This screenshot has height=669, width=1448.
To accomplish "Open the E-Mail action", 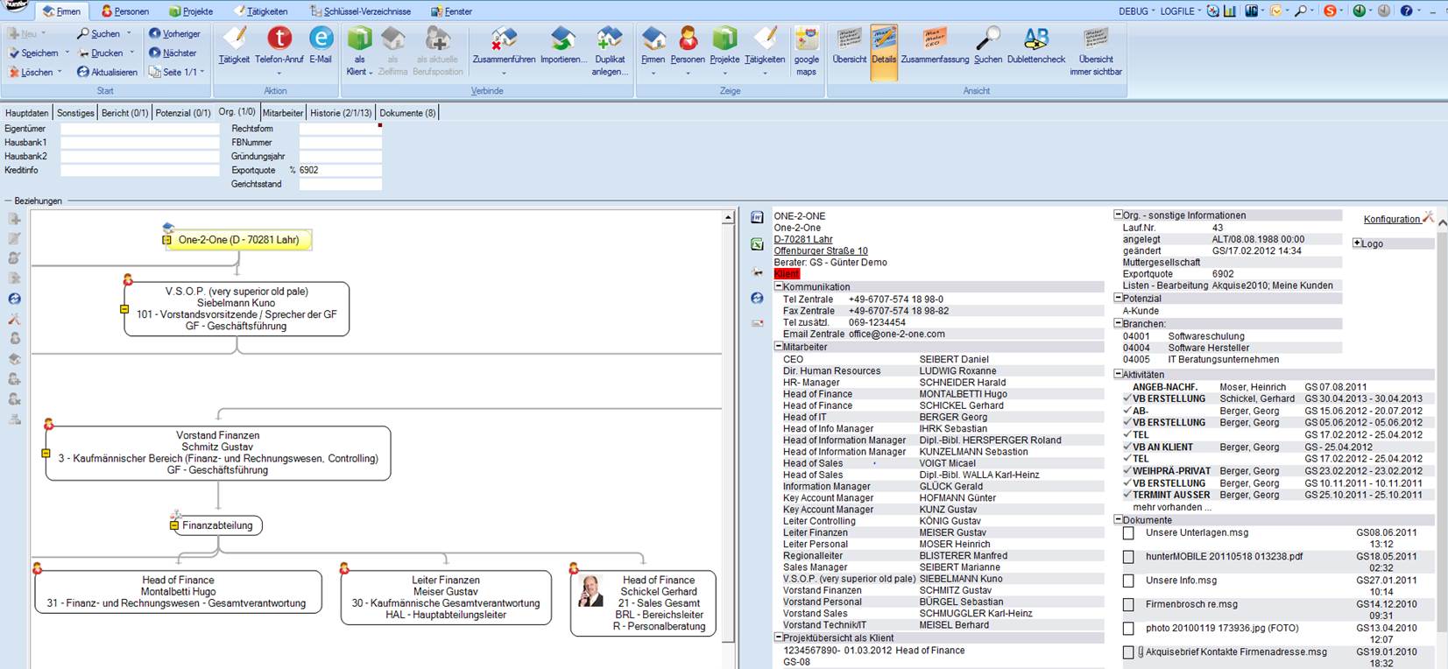I will point(321,39).
